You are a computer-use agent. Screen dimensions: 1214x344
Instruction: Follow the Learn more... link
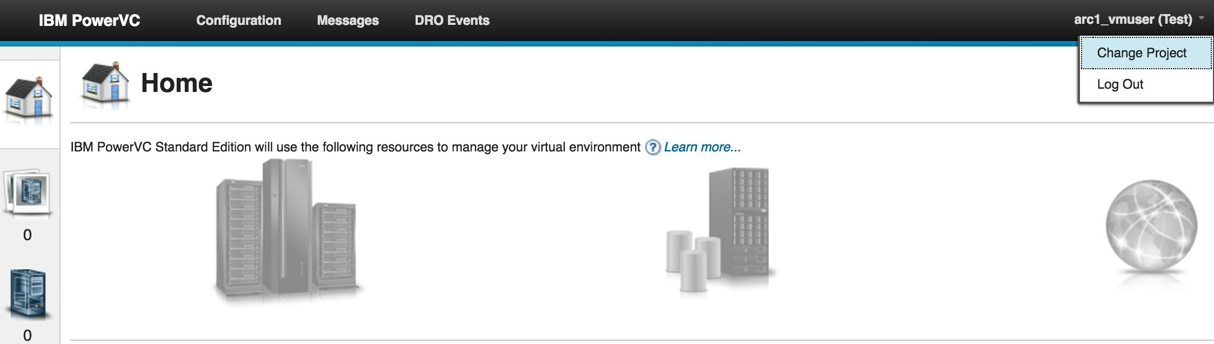[x=702, y=147]
